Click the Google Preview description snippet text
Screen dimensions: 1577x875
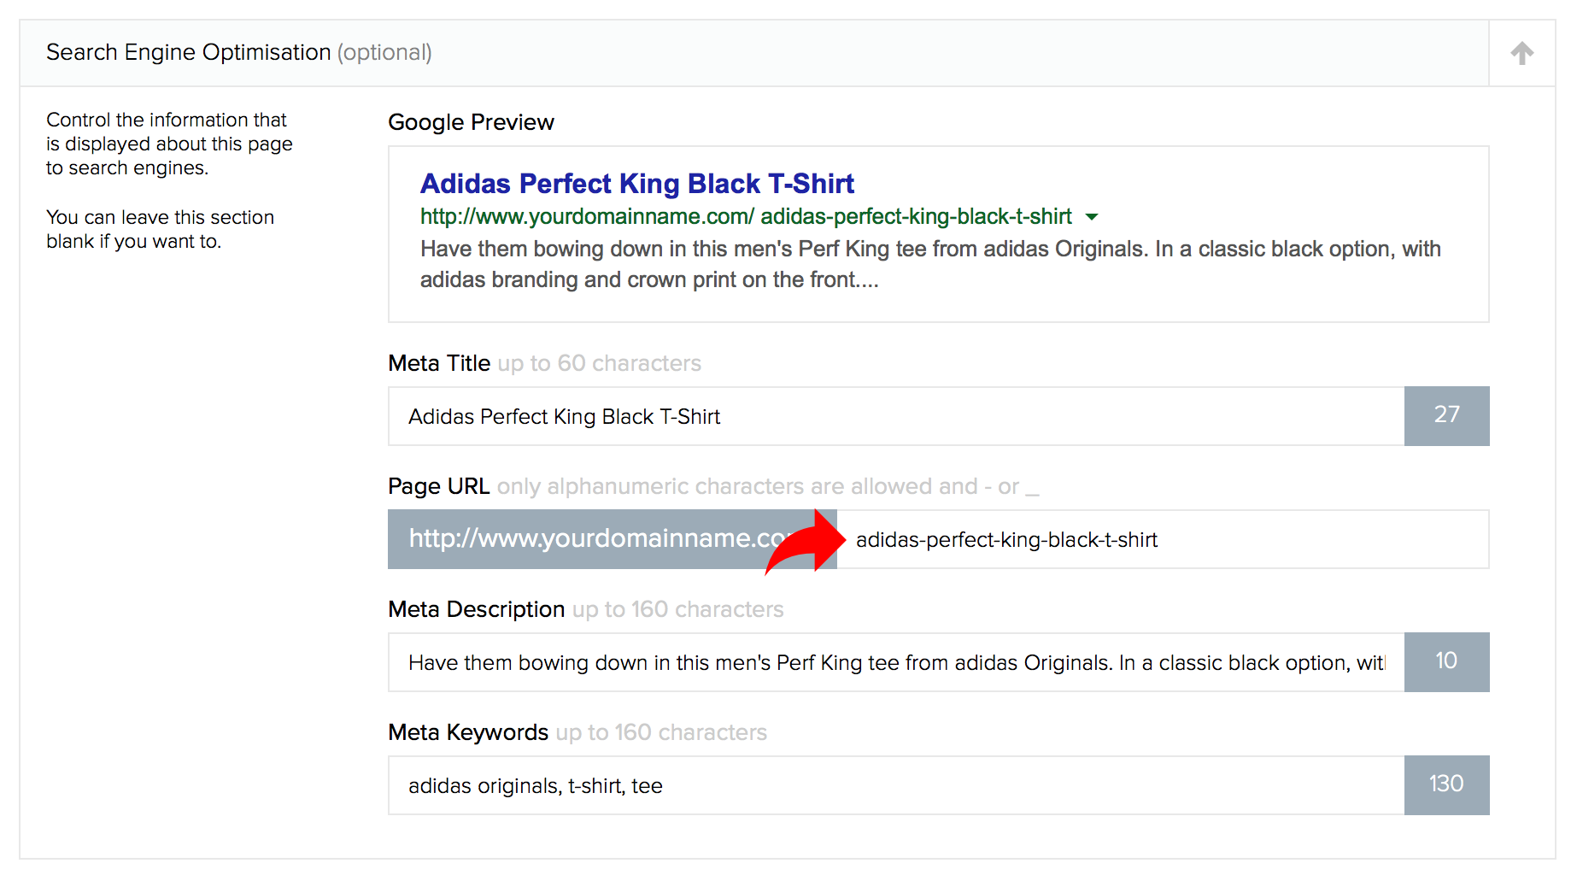(x=930, y=264)
